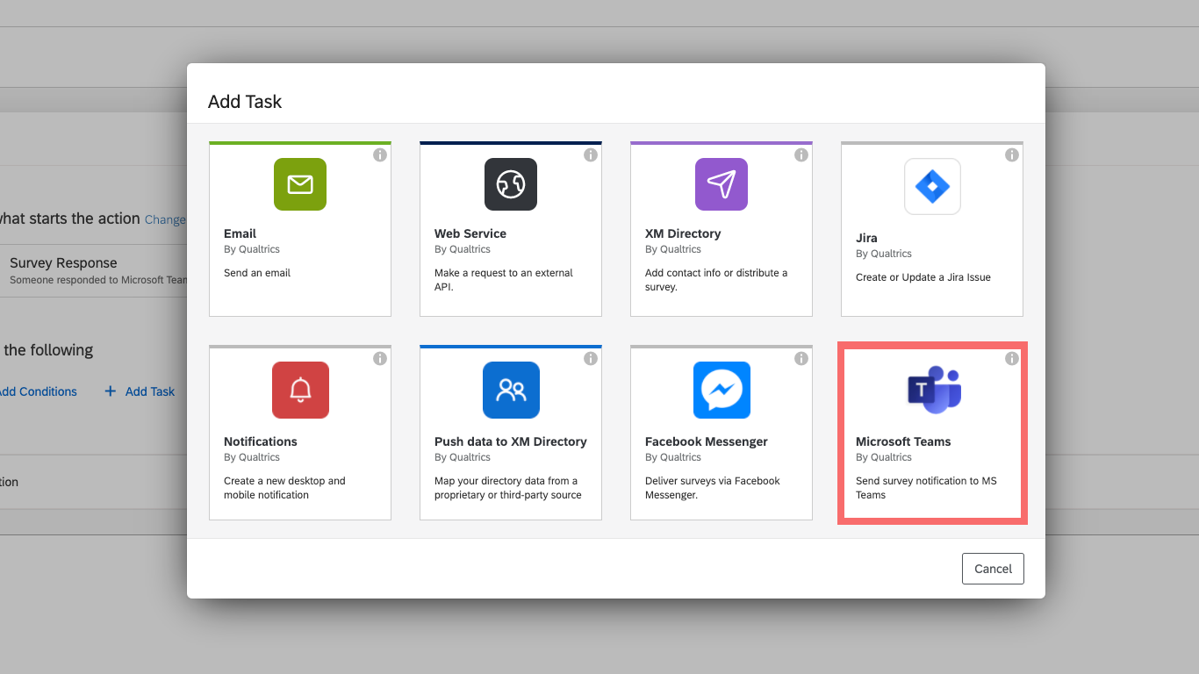Click the Web Service card title

pos(470,233)
